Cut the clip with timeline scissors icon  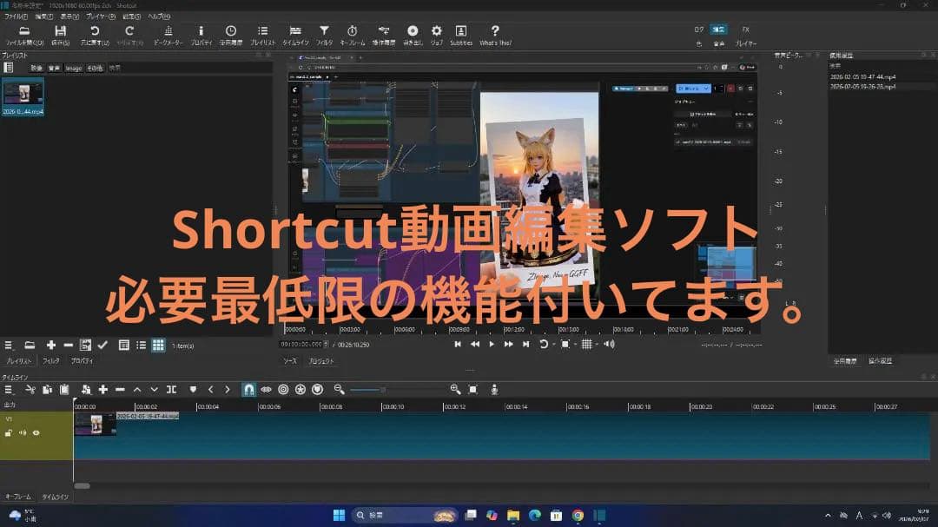point(30,390)
